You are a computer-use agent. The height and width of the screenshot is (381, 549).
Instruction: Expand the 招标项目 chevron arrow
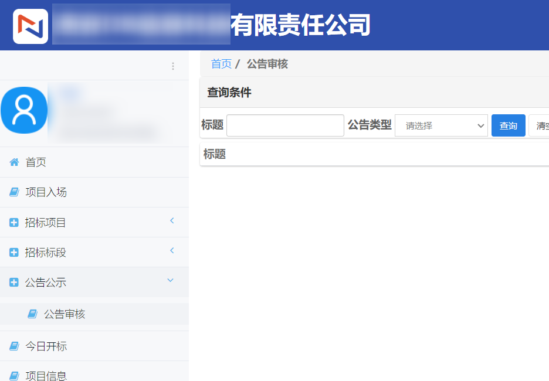[172, 221]
